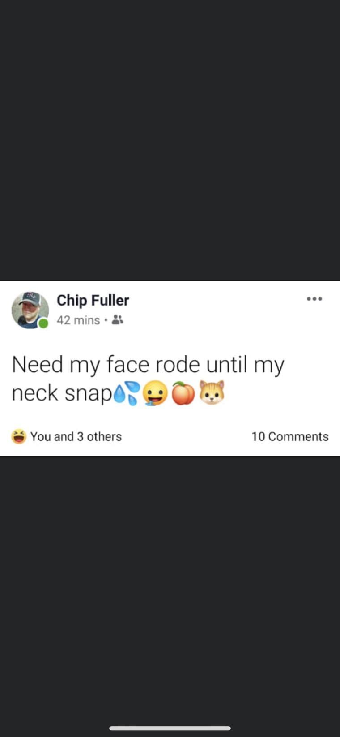This screenshot has width=340, height=737.
Task: Tap the home indicator bar at the bottom
Action: click(x=170, y=728)
